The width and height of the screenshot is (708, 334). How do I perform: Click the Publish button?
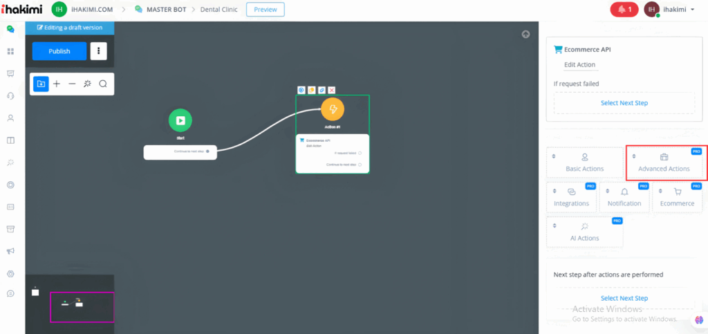(59, 51)
